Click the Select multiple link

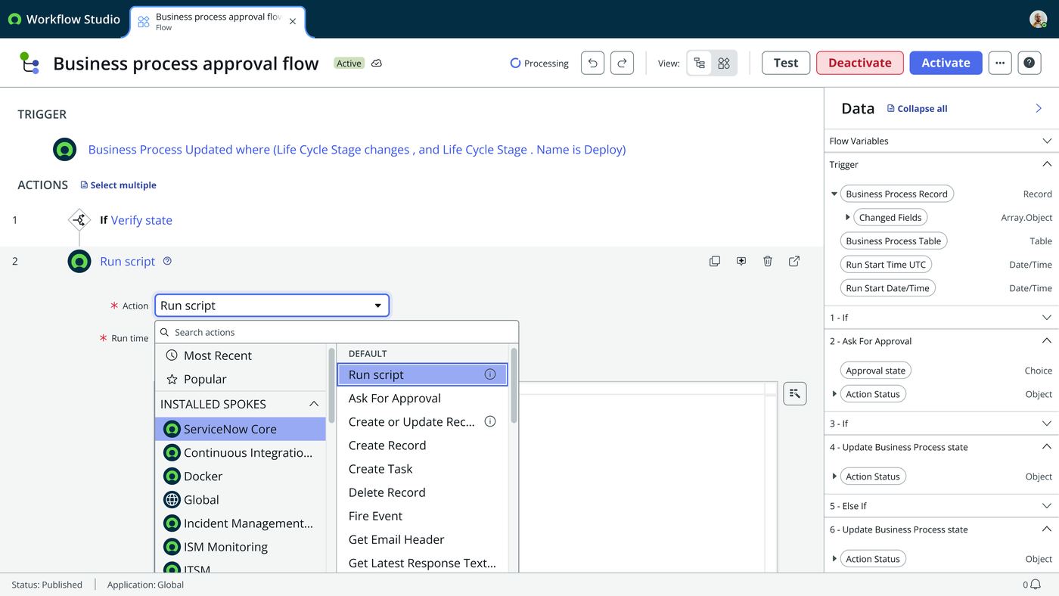point(118,185)
